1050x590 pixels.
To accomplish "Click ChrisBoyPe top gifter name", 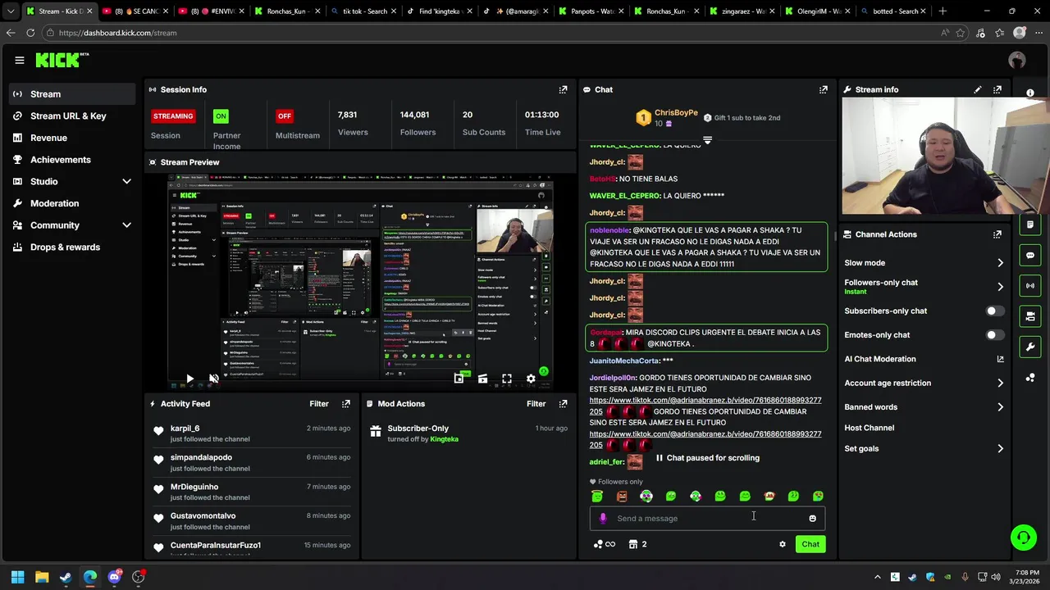I will tap(676, 113).
